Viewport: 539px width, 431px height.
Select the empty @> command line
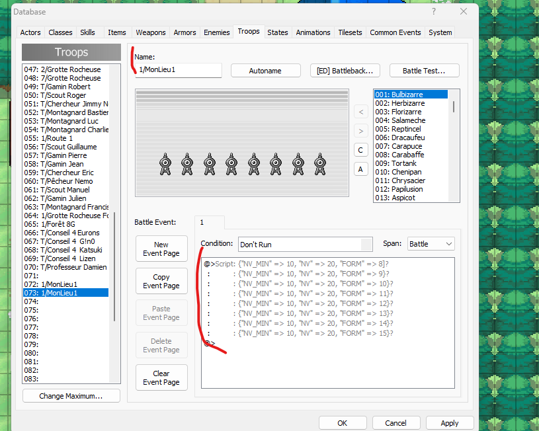click(x=328, y=343)
